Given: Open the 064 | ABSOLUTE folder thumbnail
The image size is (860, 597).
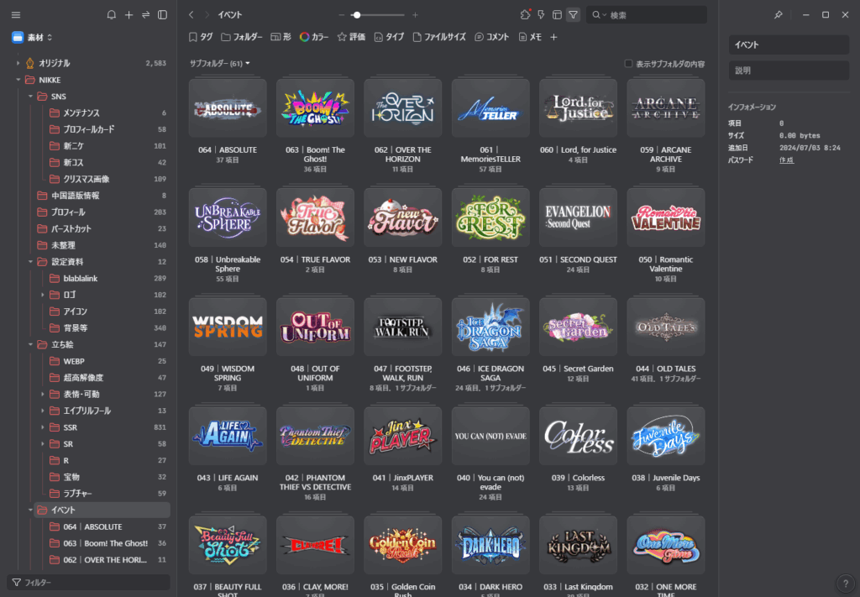Looking at the screenshot, I should pos(228,108).
